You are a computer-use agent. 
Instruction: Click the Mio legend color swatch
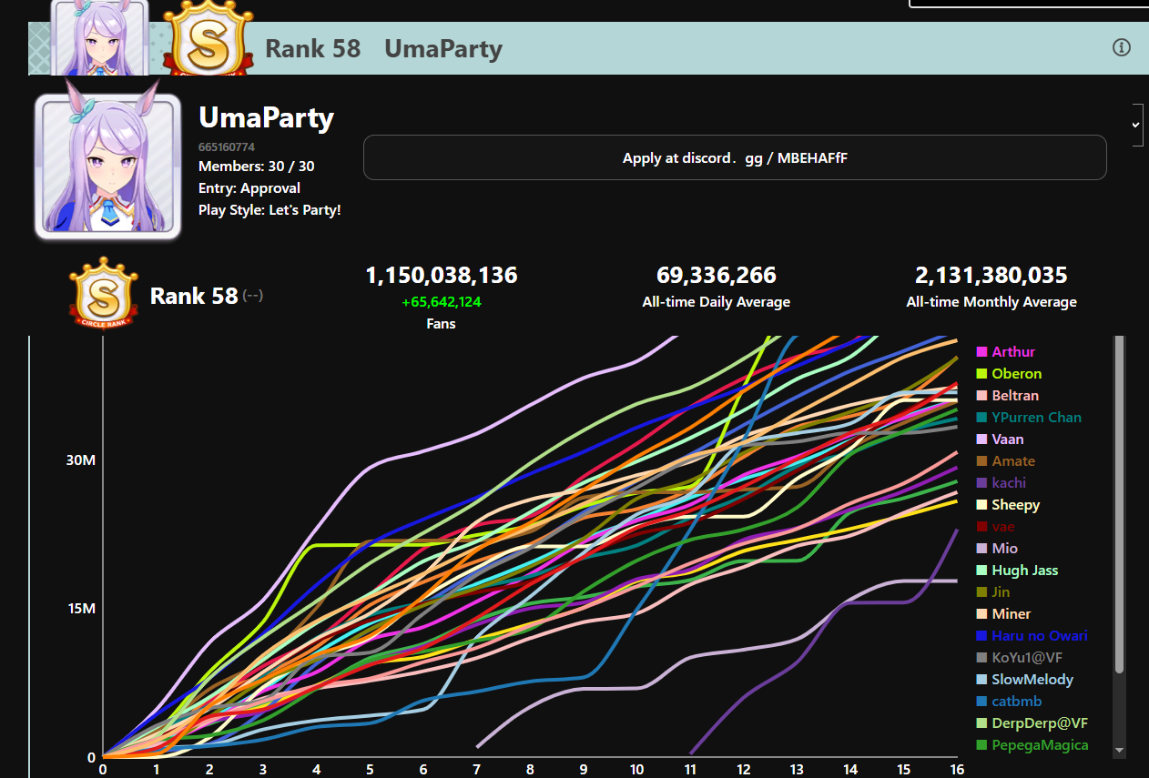click(981, 549)
